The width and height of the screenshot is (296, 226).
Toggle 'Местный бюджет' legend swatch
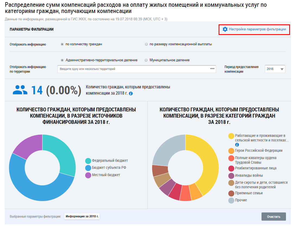[x=88, y=175]
